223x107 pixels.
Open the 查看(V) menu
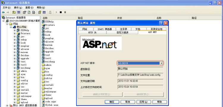point(29,7)
